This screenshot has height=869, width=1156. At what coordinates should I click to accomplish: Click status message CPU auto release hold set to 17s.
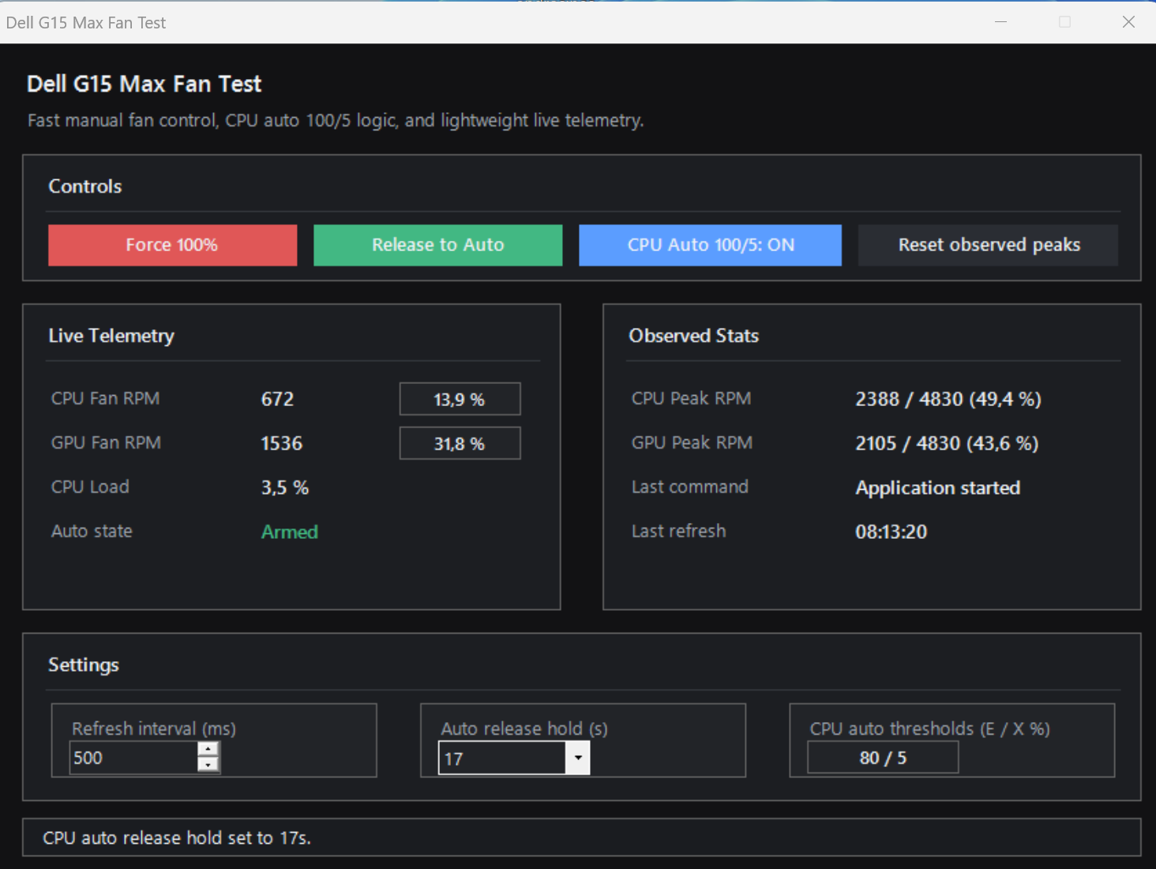[177, 837]
